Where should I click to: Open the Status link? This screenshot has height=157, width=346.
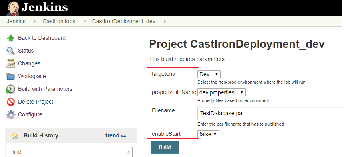(x=26, y=51)
